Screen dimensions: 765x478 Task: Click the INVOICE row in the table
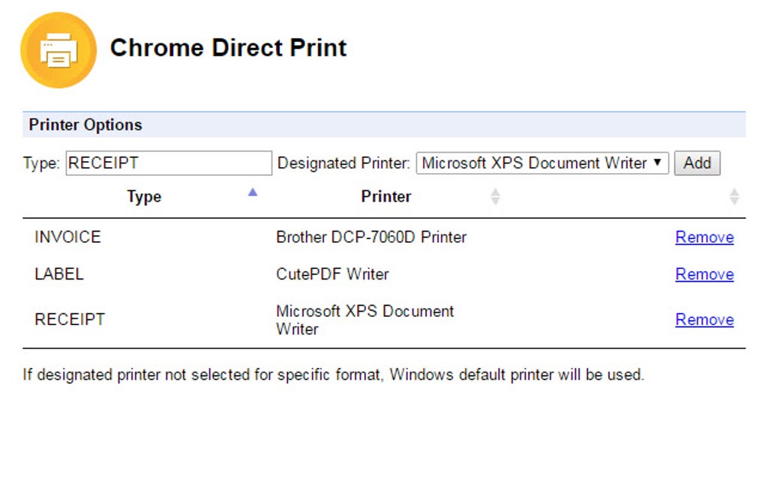coord(67,237)
